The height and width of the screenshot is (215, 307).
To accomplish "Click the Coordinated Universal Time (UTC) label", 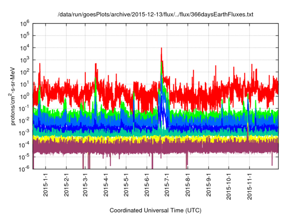I will (x=155, y=211).
